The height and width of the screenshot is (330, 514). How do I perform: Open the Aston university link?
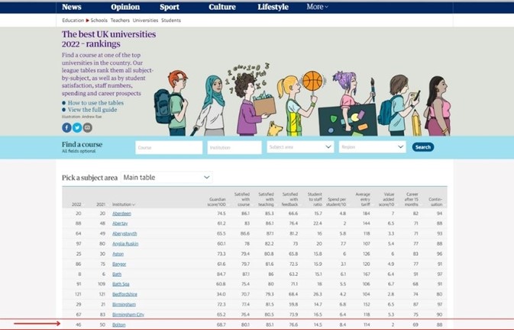pyautogui.click(x=118, y=254)
